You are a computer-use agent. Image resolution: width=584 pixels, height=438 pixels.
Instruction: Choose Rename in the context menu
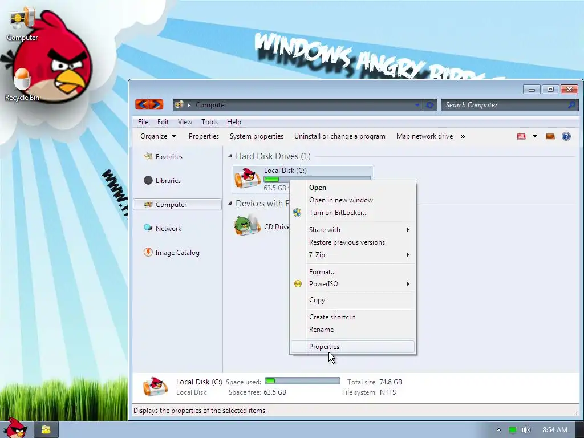click(352, 330)
